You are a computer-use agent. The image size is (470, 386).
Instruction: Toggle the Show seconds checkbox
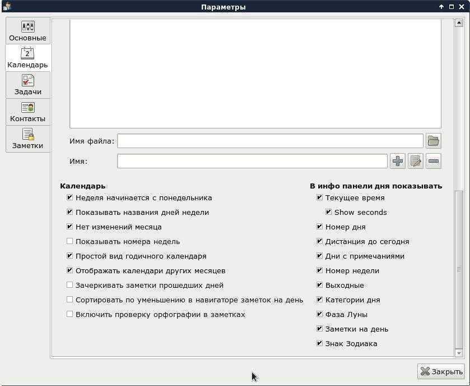click(328, 212)
